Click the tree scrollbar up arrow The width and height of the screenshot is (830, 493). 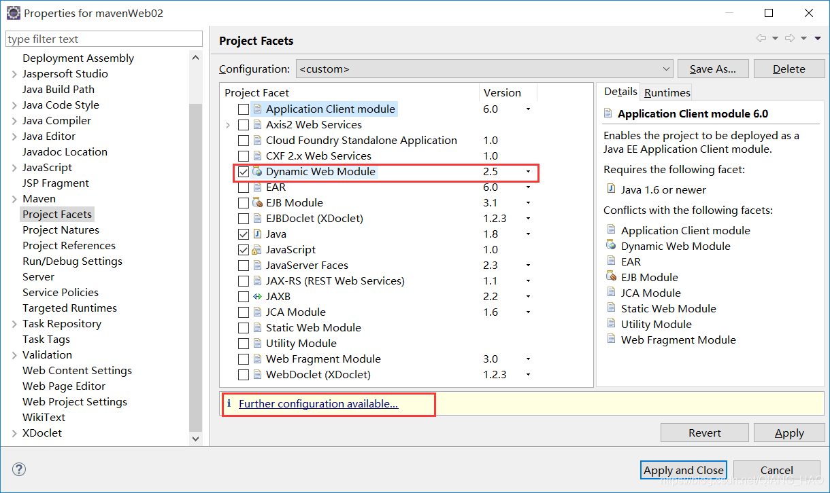[196, 57]
